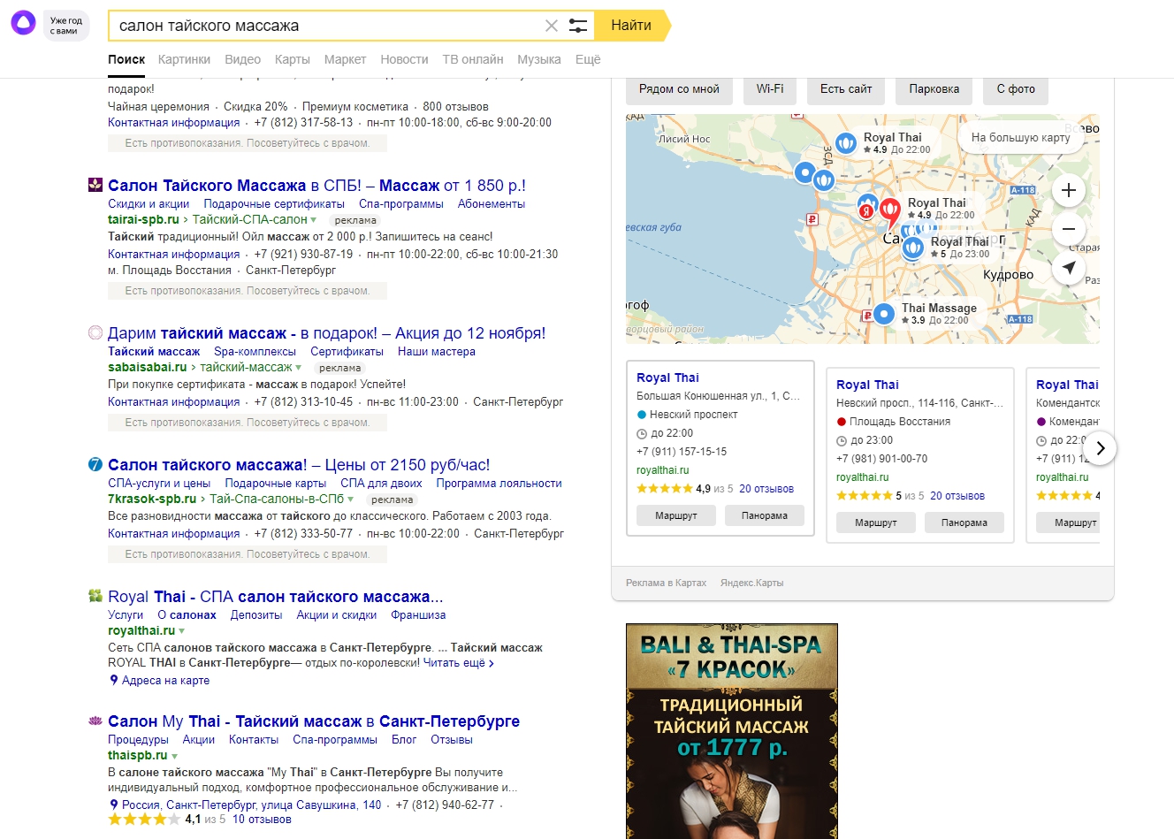
Task: Open the Alice assistant purple circle icon
Action: pos(23,23)
